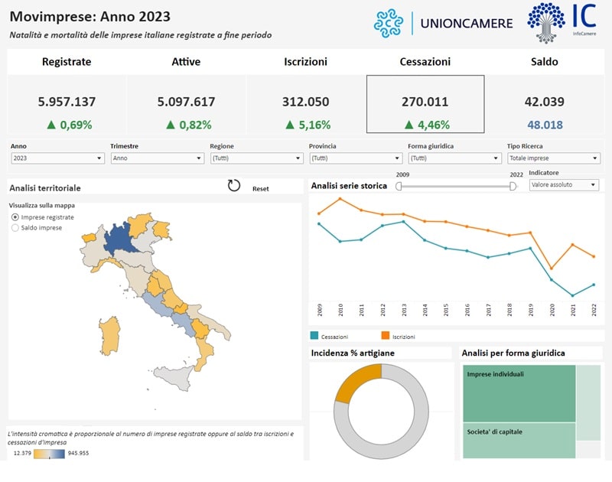Click the 2022 point on the Iscrizioni line
Viewport: 612px width, 482px height.
coord(594,256)
